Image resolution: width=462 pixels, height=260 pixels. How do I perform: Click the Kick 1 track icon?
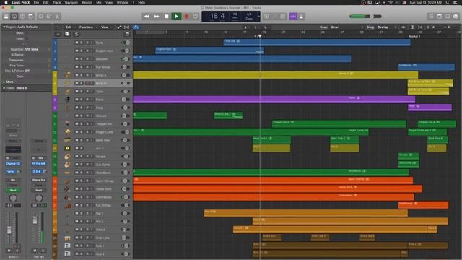[67, 246]
